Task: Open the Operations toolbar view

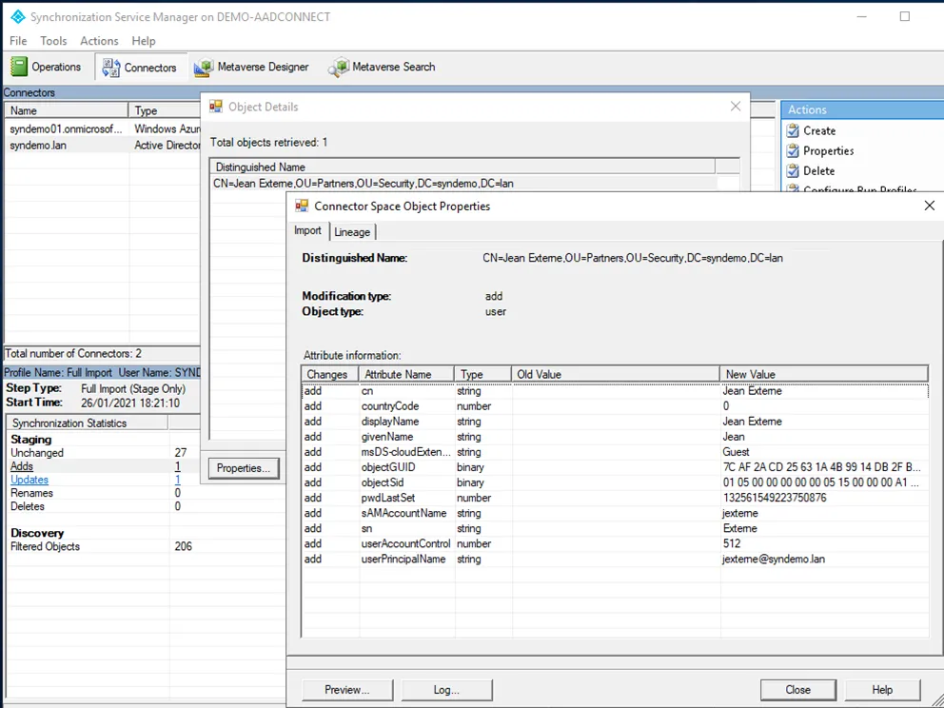Action: coord(47,67)
